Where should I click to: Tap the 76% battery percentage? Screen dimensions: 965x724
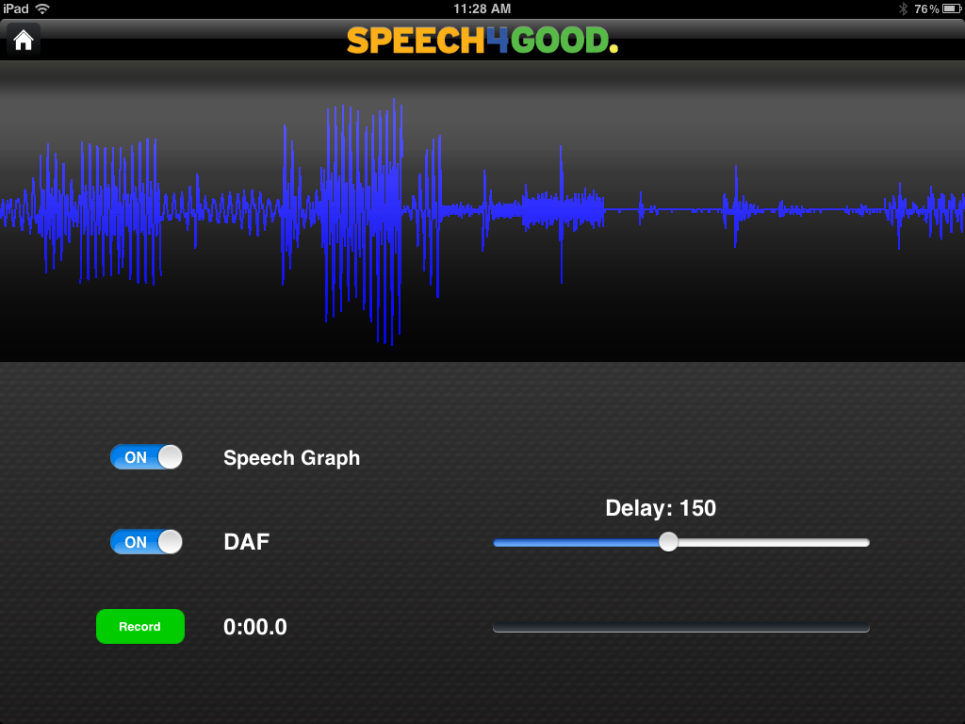(x=926, y=8)
